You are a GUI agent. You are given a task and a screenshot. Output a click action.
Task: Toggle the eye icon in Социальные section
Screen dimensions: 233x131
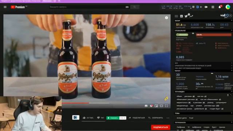click(193, 33)
